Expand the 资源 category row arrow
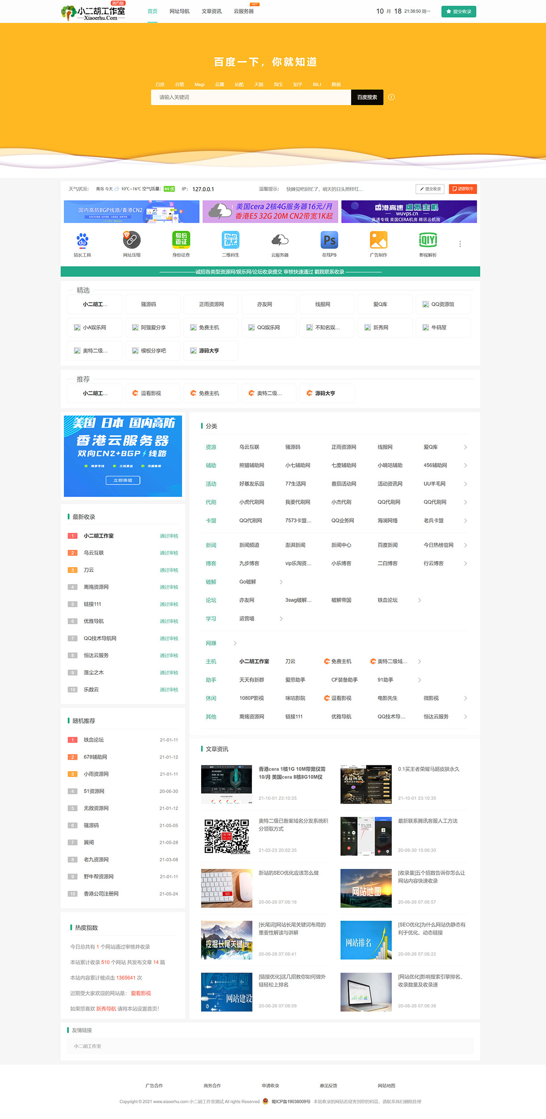 pos(465,447)
